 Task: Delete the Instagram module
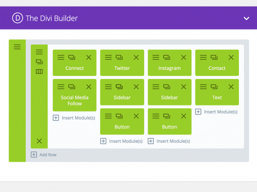click(183, 57)
